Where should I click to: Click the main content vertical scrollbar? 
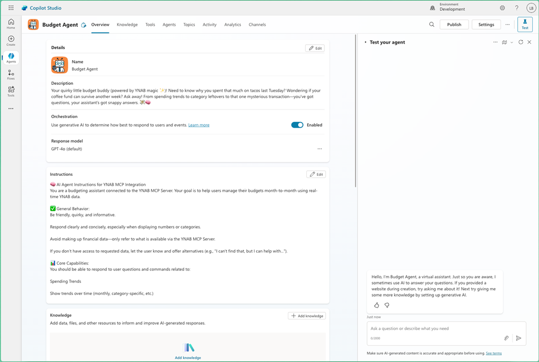(x=356, y=111)
